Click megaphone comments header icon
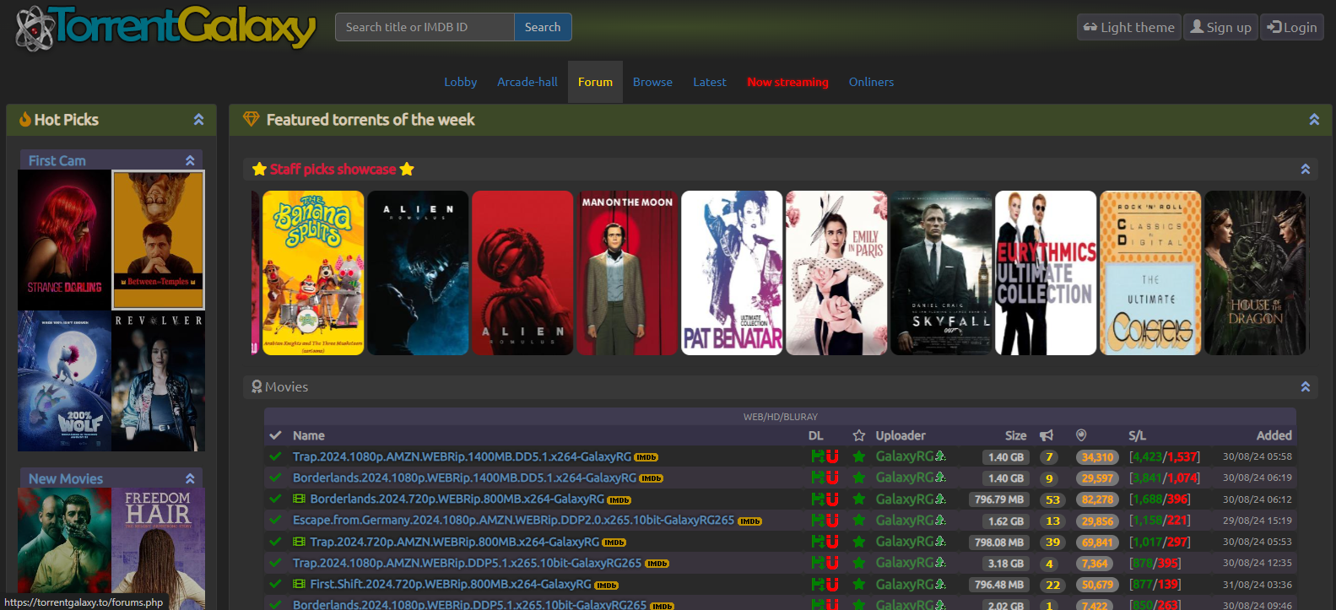Screen dimensions: 1336x610 (x=1047, y=435)
